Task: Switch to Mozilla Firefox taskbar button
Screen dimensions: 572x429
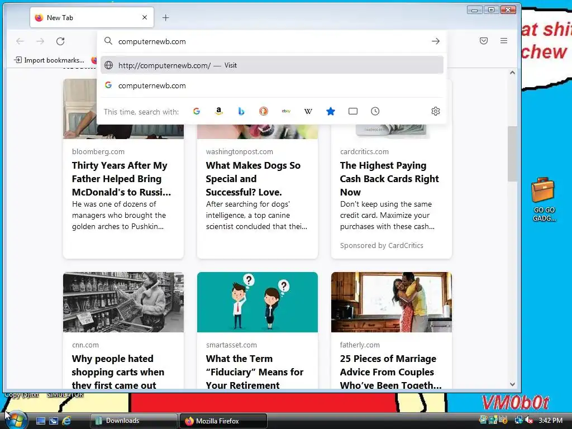Action: coord(223,421)
